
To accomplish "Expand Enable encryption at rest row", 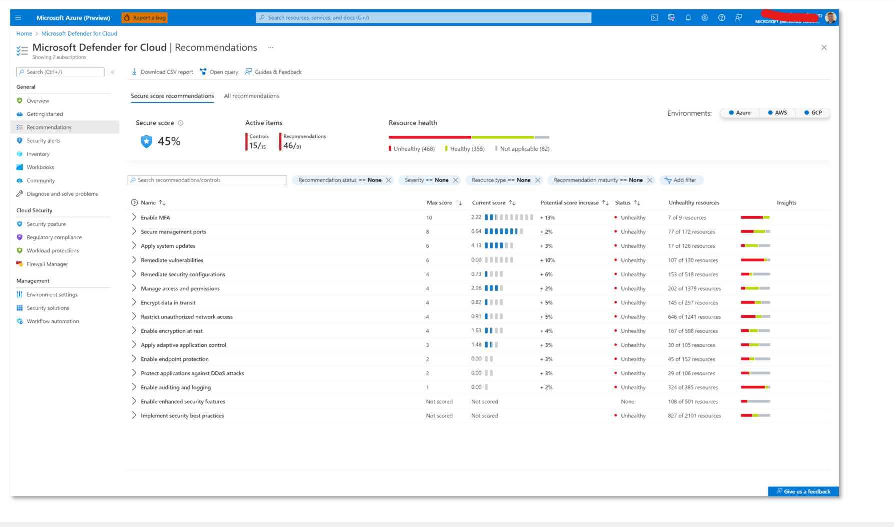I will [x=134, y=330].
